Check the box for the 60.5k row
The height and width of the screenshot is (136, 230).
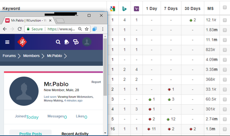click(225, 99)
